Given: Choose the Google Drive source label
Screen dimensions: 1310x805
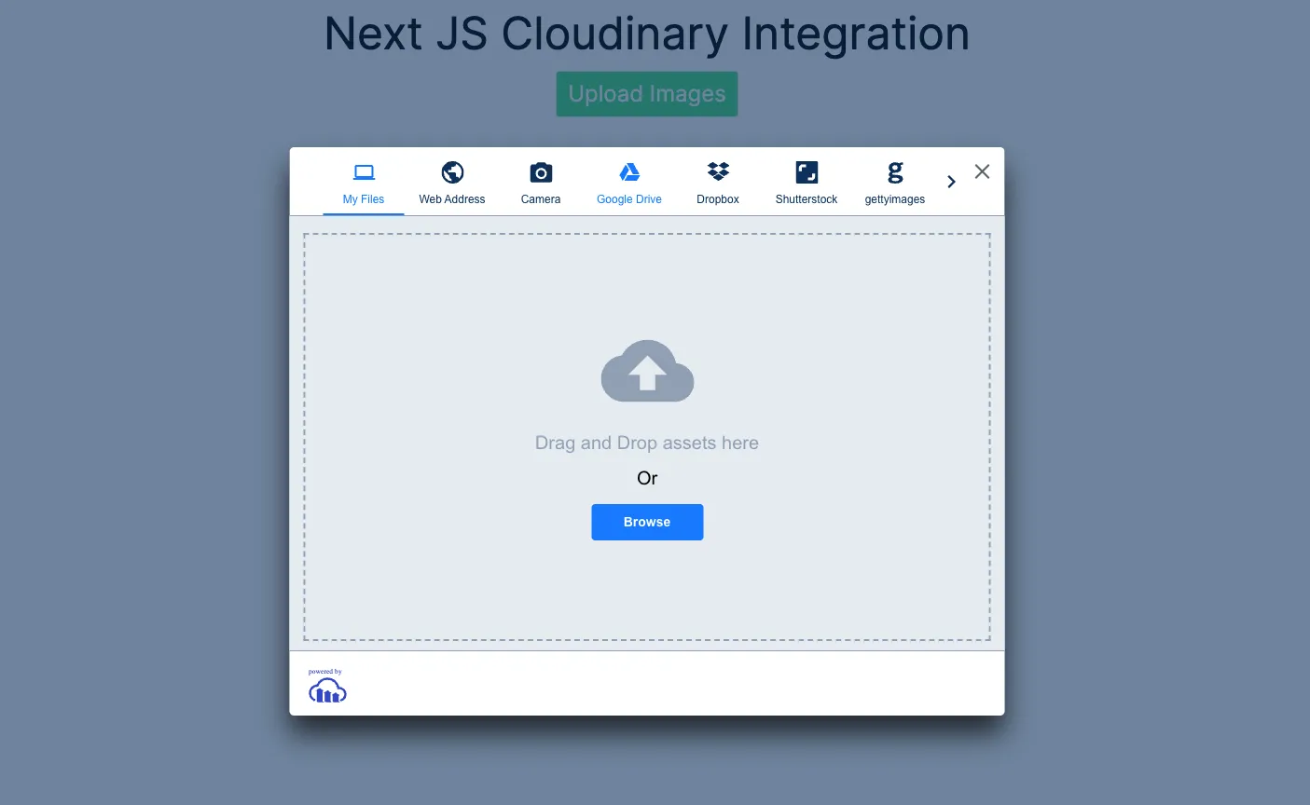Looking at the screenshot, I should [629, 199].
